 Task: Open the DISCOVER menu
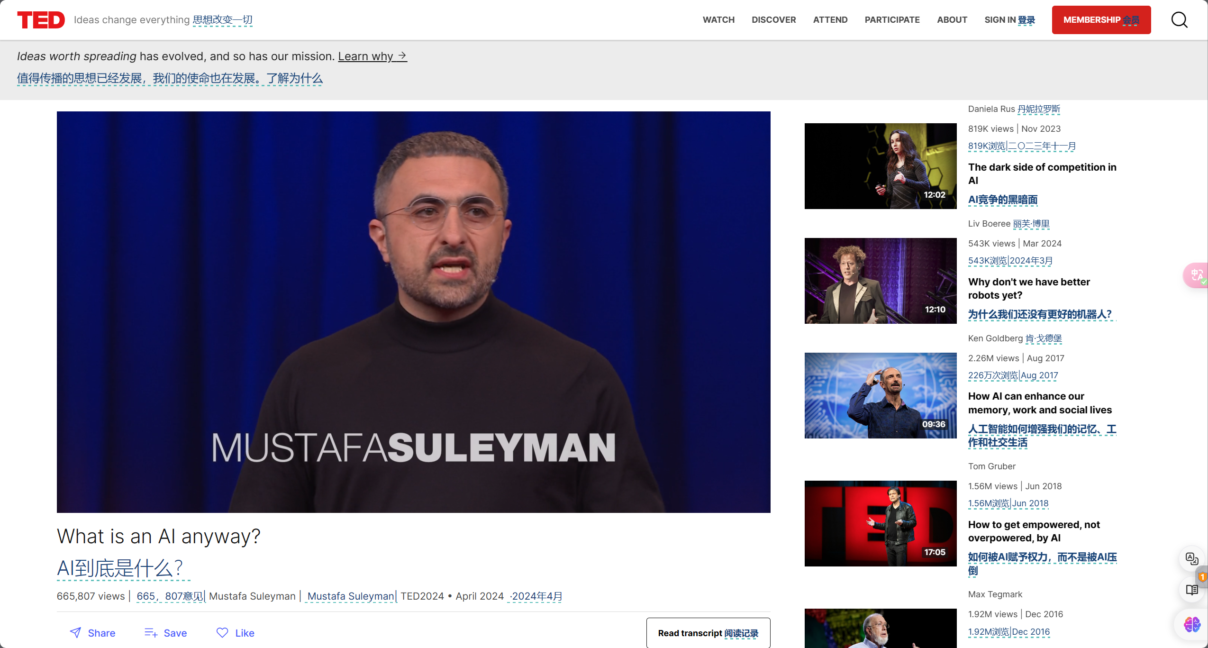[773, 20]
